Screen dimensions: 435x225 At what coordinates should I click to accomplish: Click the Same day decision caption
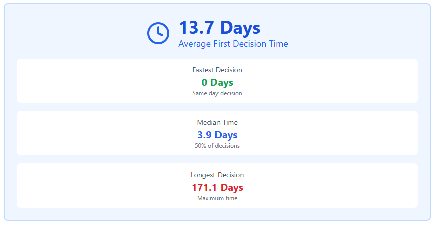coord(217,93)
